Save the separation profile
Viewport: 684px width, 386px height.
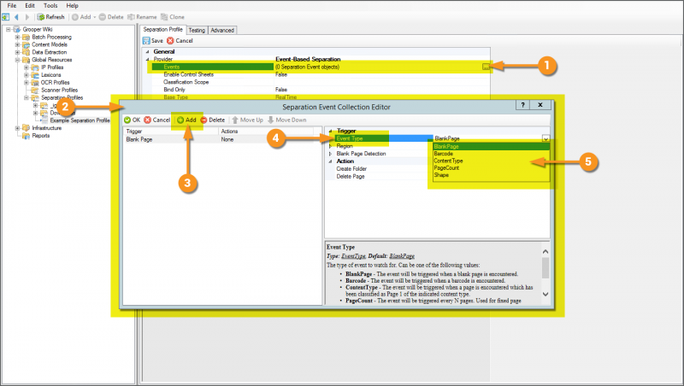153,40
